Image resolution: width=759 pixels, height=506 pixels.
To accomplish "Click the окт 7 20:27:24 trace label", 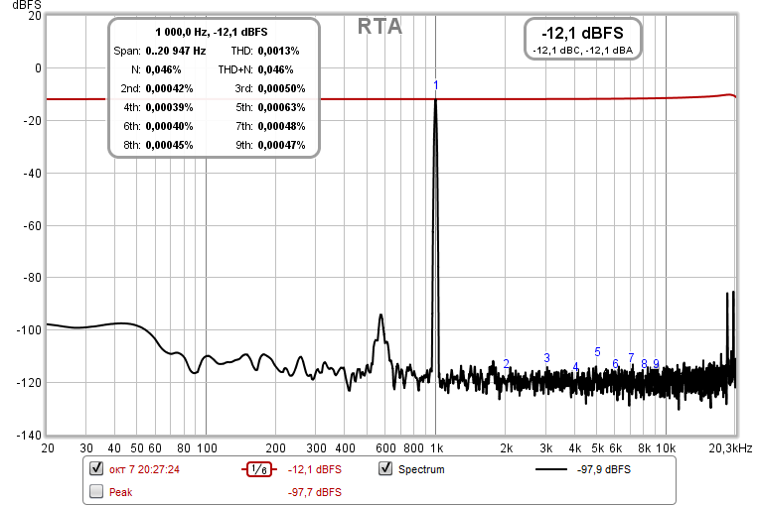I will tap(144, 469).
